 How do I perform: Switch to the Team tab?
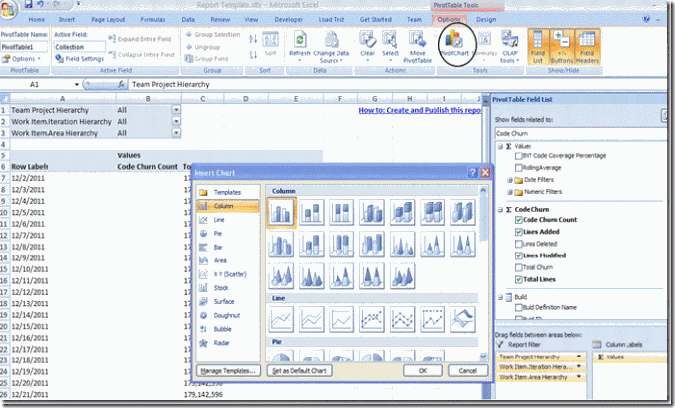414,20
